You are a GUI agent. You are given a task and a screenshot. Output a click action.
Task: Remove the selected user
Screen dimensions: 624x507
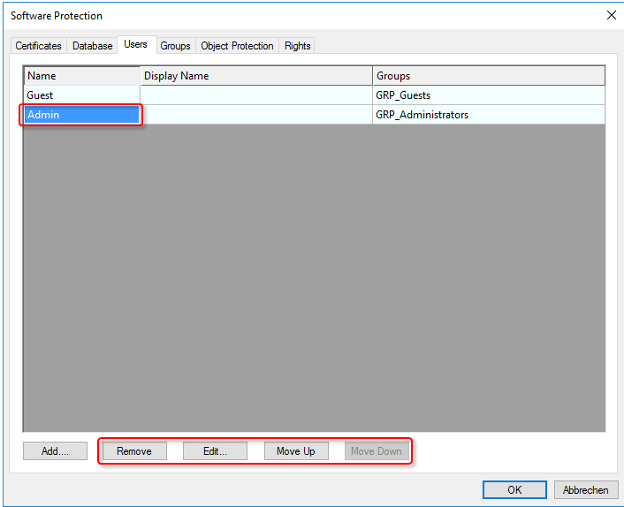[x=134, y=451]
